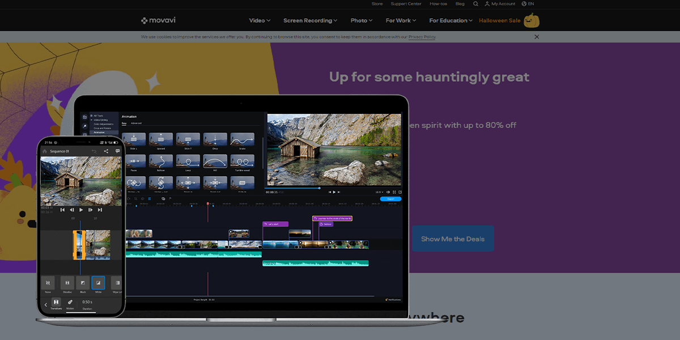This screenshot has width=680, height=340.
Task: Tap the share icon on phone editor
Action: point(105,151)
